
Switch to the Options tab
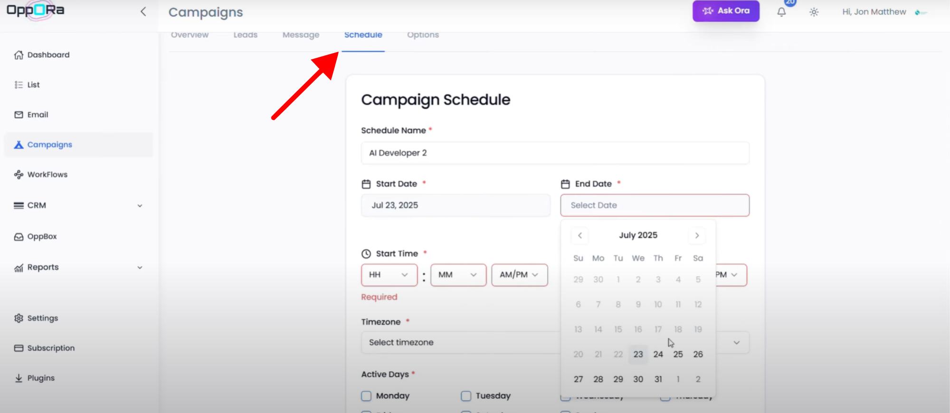423,35
